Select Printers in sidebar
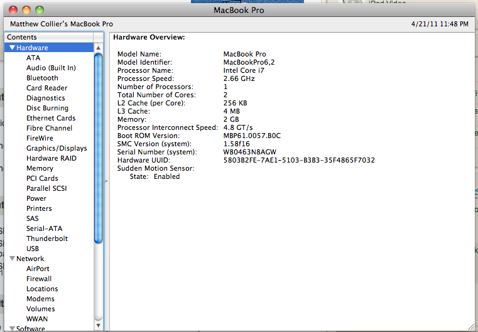 [x=39, y=208]
